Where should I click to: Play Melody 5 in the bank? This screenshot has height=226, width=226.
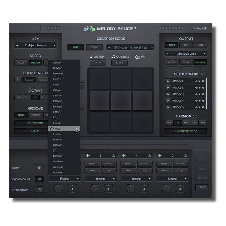(x=168, y=107)
